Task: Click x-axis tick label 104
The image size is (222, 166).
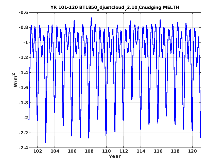Action: click(55, 151)
